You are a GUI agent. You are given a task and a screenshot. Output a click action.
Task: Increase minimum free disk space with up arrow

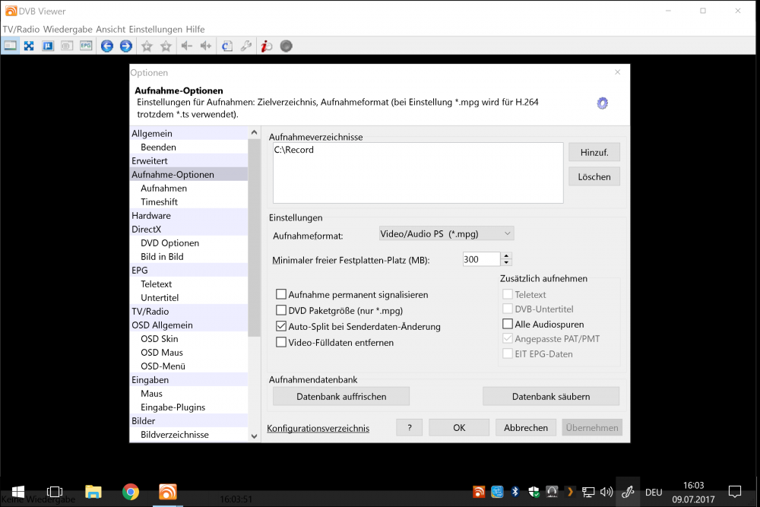pyautogui.click(x=507, y=255)
